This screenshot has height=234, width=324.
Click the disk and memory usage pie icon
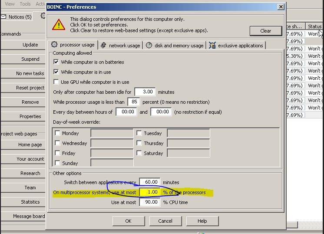pyautogui.click(x=149, y=45)
